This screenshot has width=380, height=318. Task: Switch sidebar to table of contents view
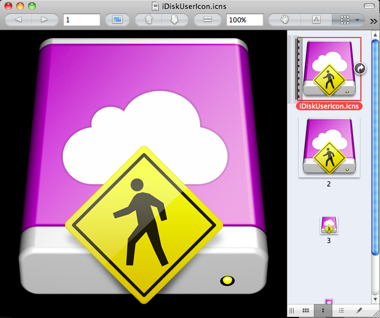[341, 311]
